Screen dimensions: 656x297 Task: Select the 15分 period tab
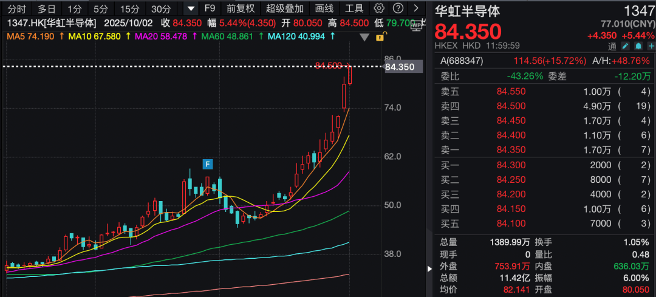pos(129,9)
